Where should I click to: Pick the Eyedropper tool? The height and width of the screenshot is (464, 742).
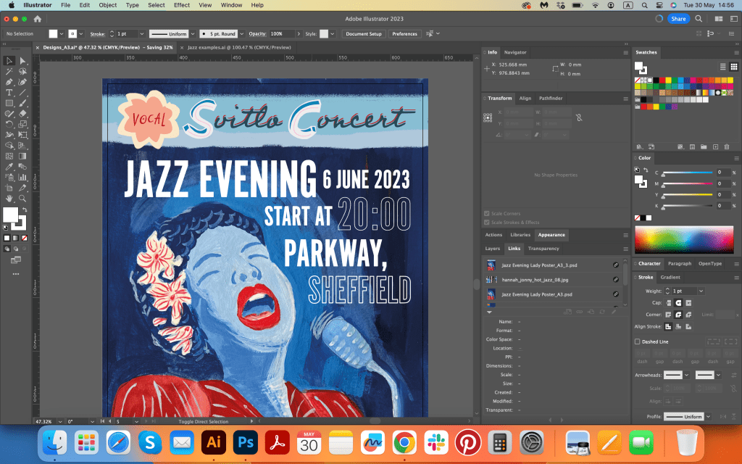click(x=9, y=167)
